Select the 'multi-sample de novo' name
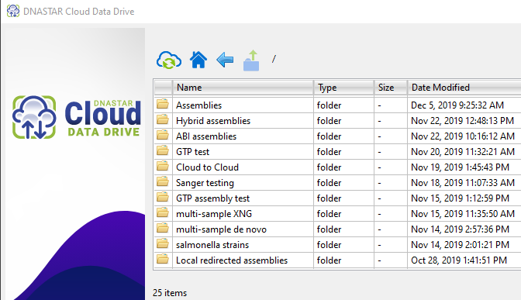521x300 pixels. (221, 229)
